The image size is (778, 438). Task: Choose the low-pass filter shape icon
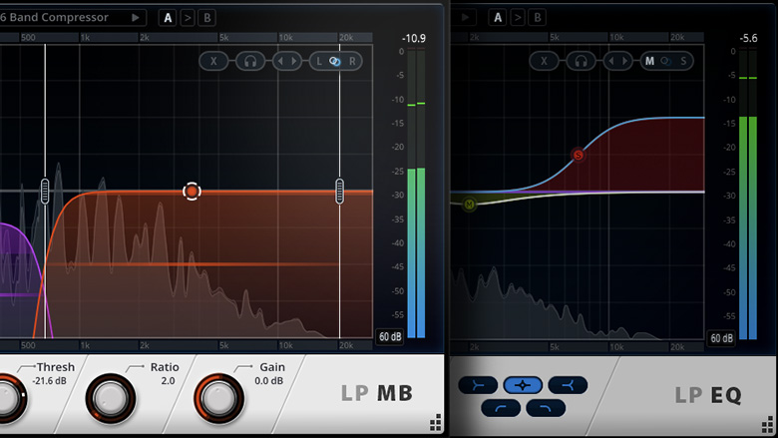[x=545, y=407]
